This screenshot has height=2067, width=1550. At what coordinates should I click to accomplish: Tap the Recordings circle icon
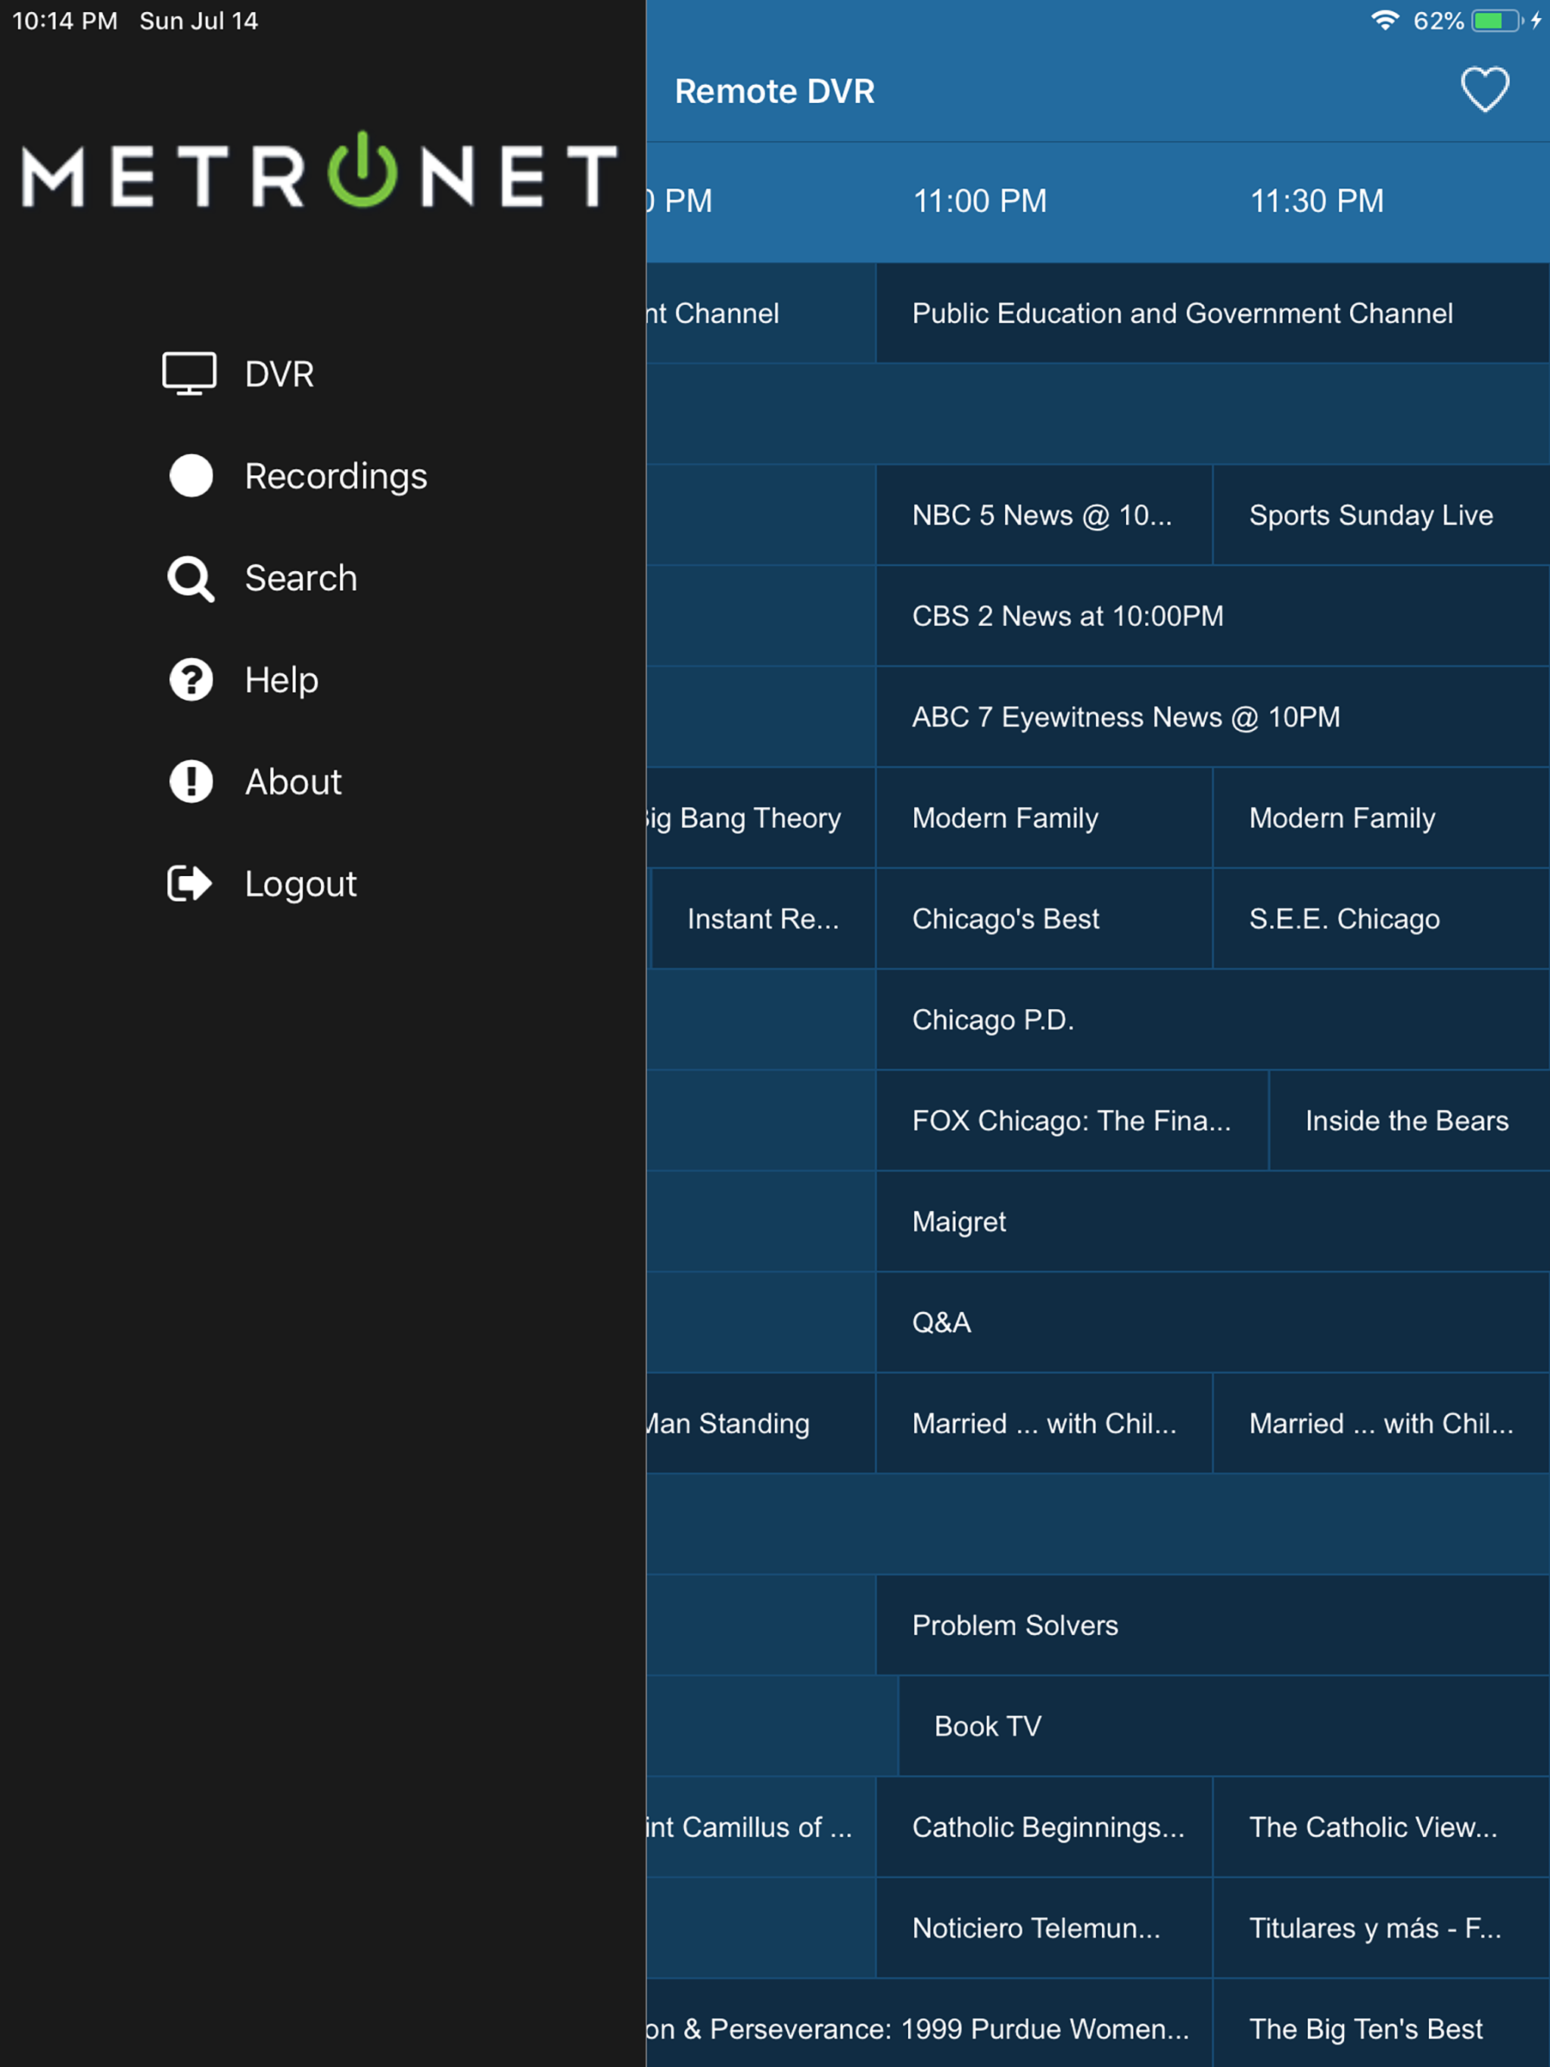click(191, 476)
